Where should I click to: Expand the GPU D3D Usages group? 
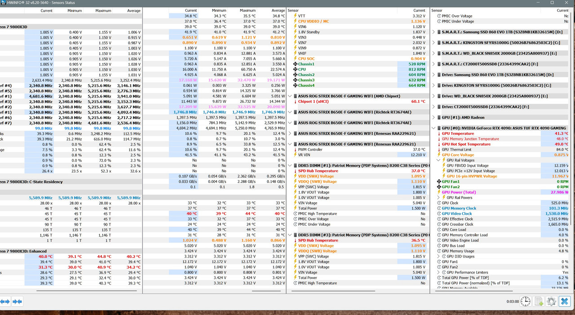coord(439,257)
